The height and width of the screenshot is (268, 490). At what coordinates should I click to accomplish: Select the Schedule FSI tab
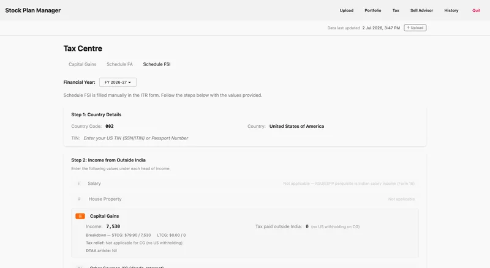pyautogui.click(x=157, y=64)
